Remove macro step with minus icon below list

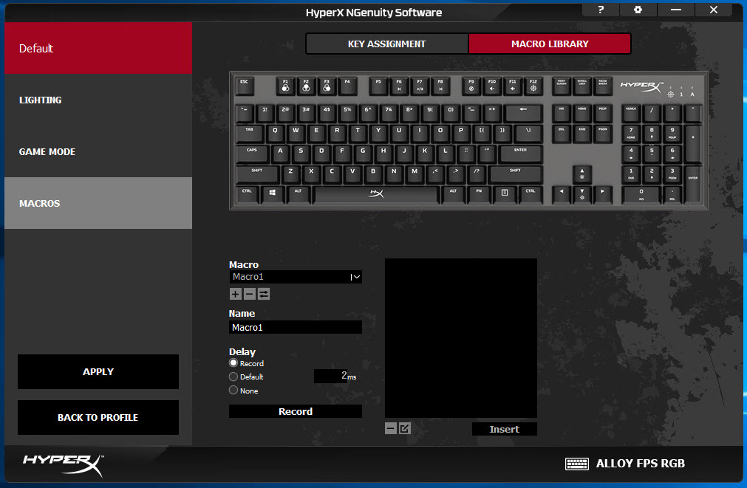coord(391,428)
